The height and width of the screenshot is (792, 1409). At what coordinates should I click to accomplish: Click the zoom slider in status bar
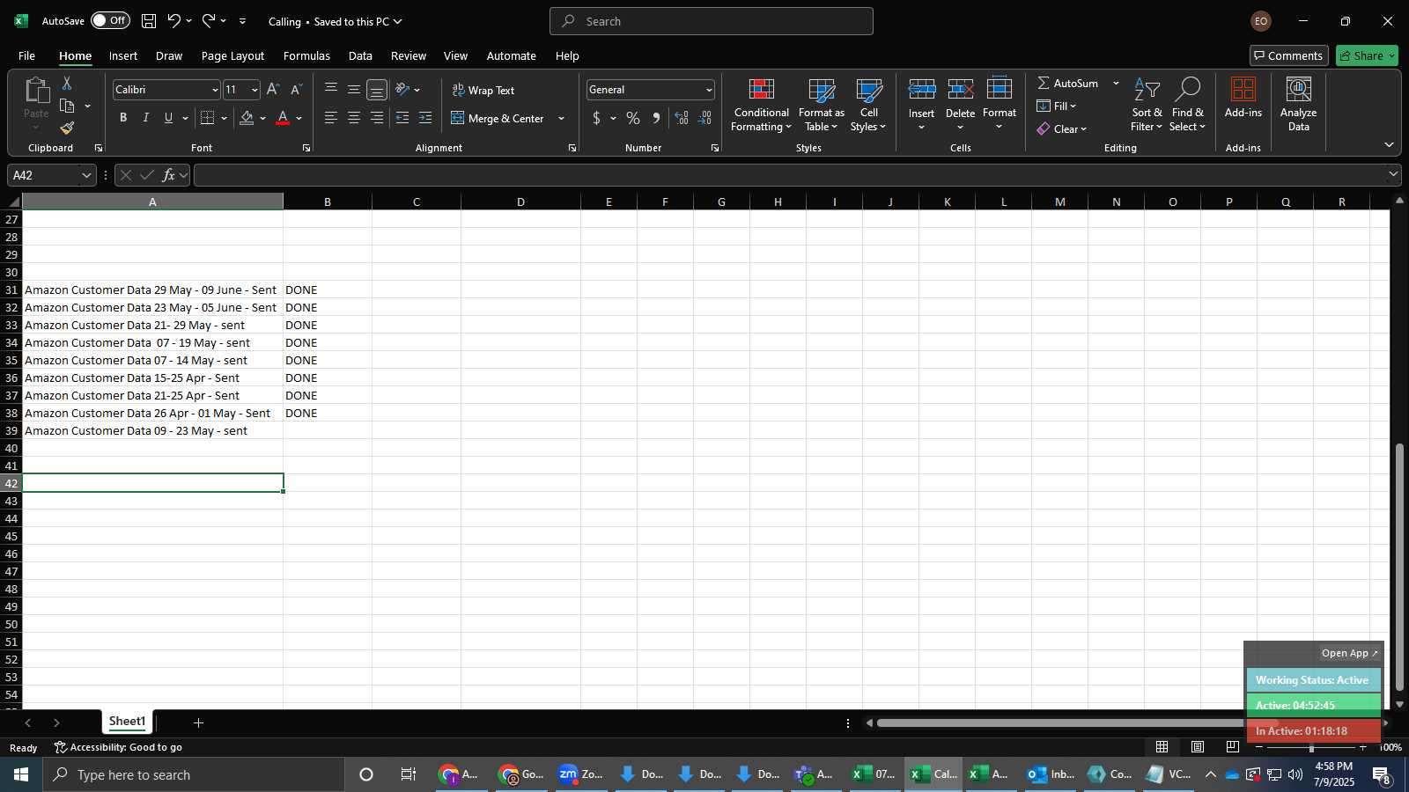click(1311, 747)
